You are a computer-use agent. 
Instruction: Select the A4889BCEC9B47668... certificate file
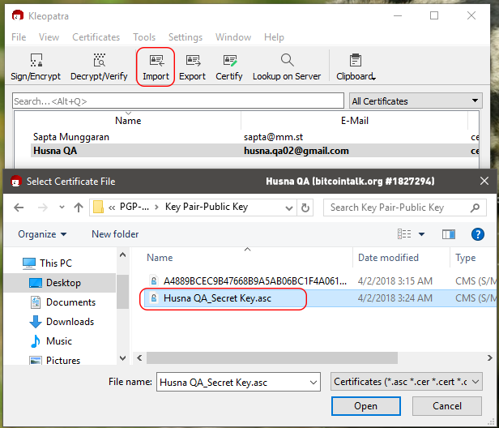(x=248, y=281)
